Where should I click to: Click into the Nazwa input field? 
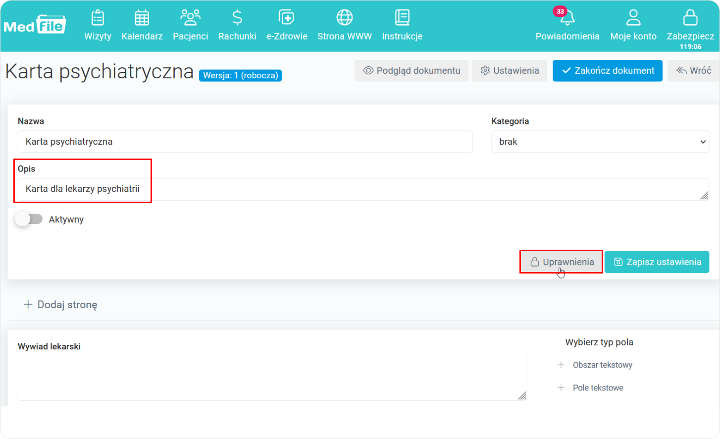[x=245, y=142]
